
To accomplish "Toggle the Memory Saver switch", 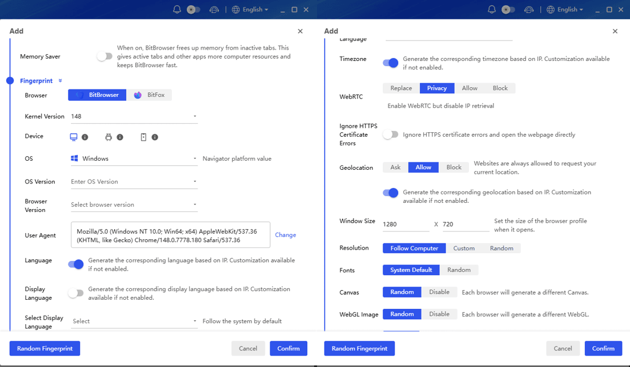I will point(105,56).
